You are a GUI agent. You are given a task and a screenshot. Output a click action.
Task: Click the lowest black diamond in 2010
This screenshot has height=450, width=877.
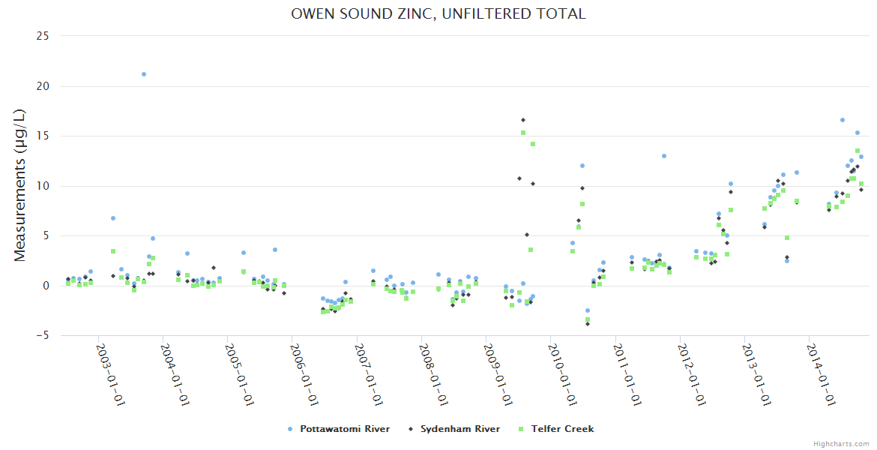pos(588,324)
